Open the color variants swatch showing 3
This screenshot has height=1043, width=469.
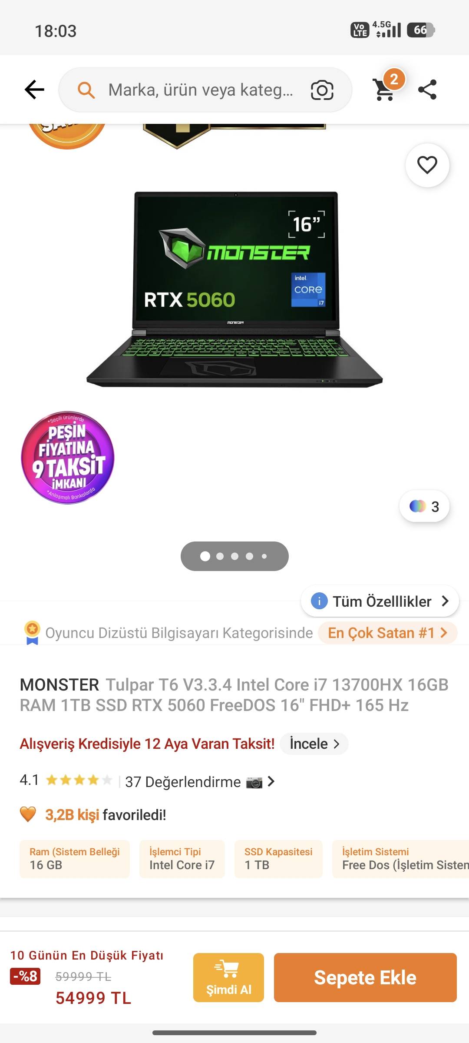point(424,506)
